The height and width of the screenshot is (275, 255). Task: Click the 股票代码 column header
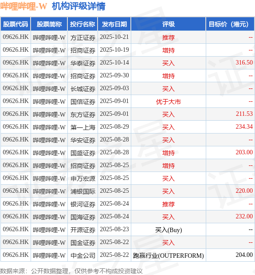[16, 24]
